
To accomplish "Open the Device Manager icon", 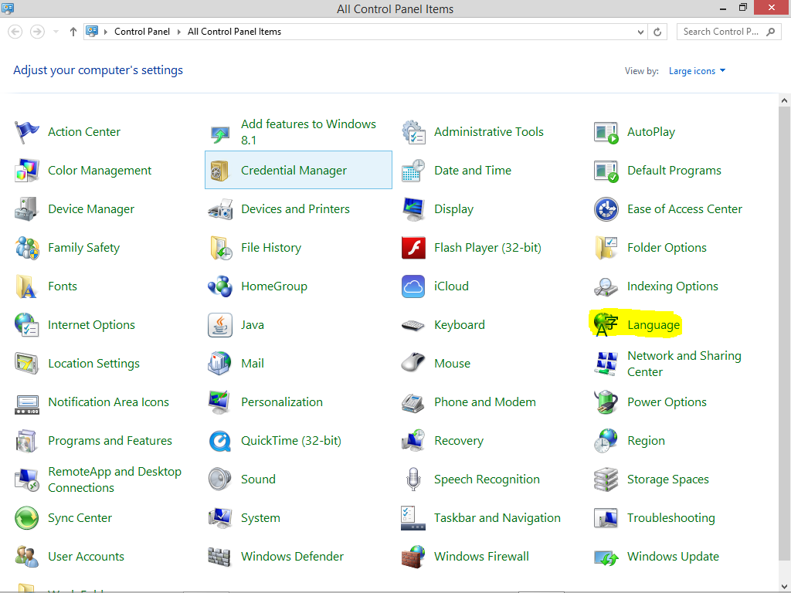I will 27,209.
